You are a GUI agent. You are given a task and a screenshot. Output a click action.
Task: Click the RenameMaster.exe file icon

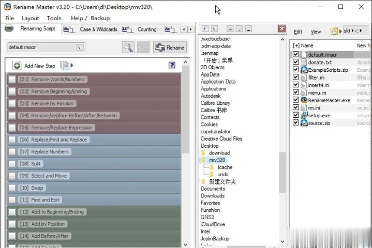[x=304, y=100]
